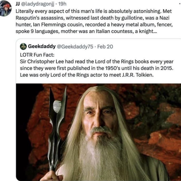Open the Saruman photo in the quoted tweet
The image size is (181, 181).
click(x=98, y=132)
